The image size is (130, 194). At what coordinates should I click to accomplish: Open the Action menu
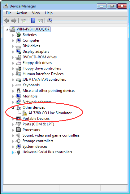(22, 13)
